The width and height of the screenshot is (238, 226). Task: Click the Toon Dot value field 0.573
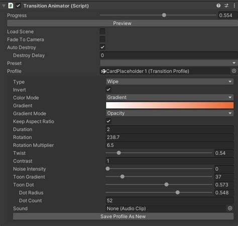pos(224,184)
